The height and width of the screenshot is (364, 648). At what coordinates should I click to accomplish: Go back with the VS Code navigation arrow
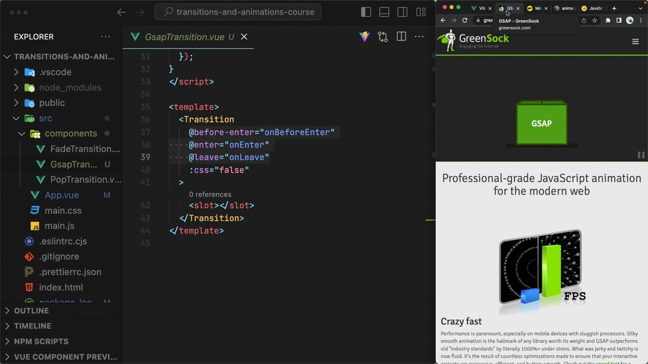tap(121, 12)
